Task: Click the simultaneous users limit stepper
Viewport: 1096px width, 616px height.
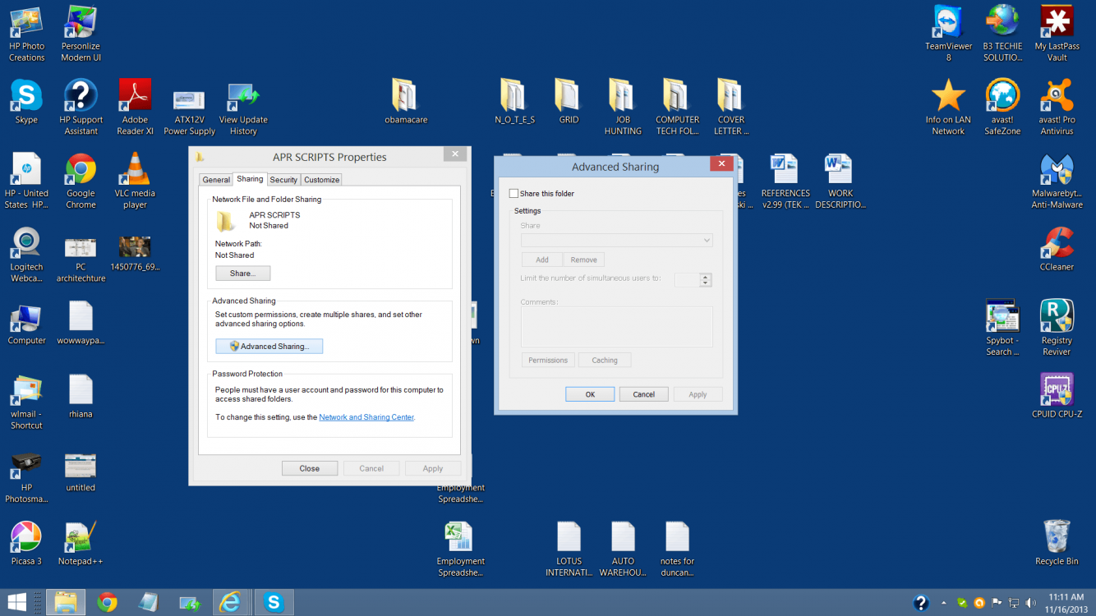Action: click(705, 280)
